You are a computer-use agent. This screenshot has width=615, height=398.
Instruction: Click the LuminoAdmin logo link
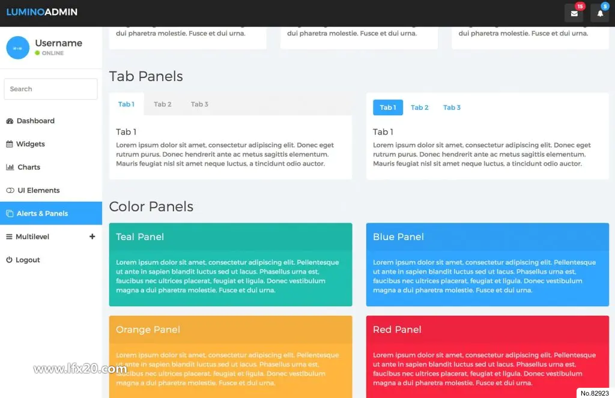coord(42,12)
